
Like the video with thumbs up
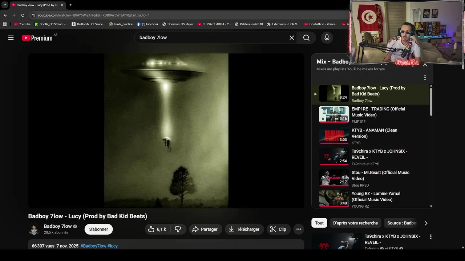click(157, 229)
